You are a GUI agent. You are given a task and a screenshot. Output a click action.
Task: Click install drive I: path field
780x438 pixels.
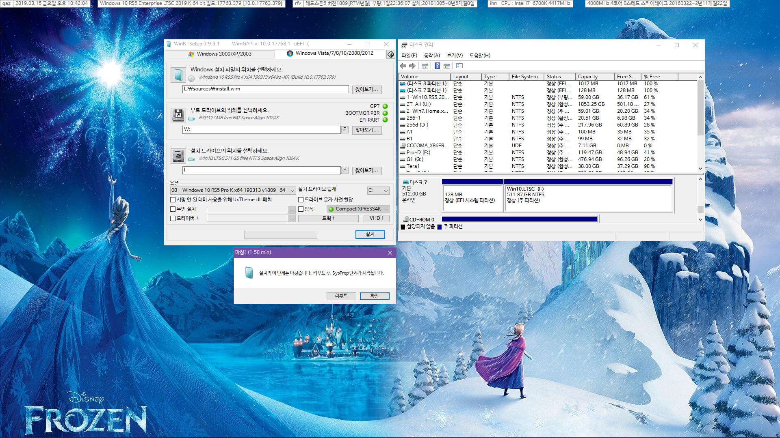262,170
